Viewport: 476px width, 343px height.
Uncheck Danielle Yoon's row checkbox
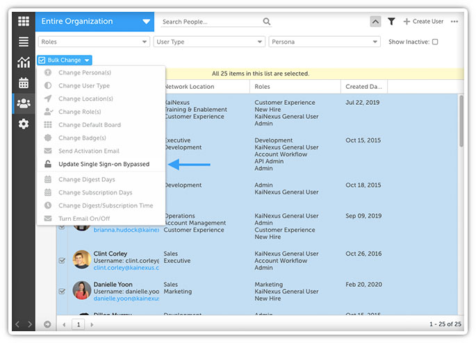point(62,291)
